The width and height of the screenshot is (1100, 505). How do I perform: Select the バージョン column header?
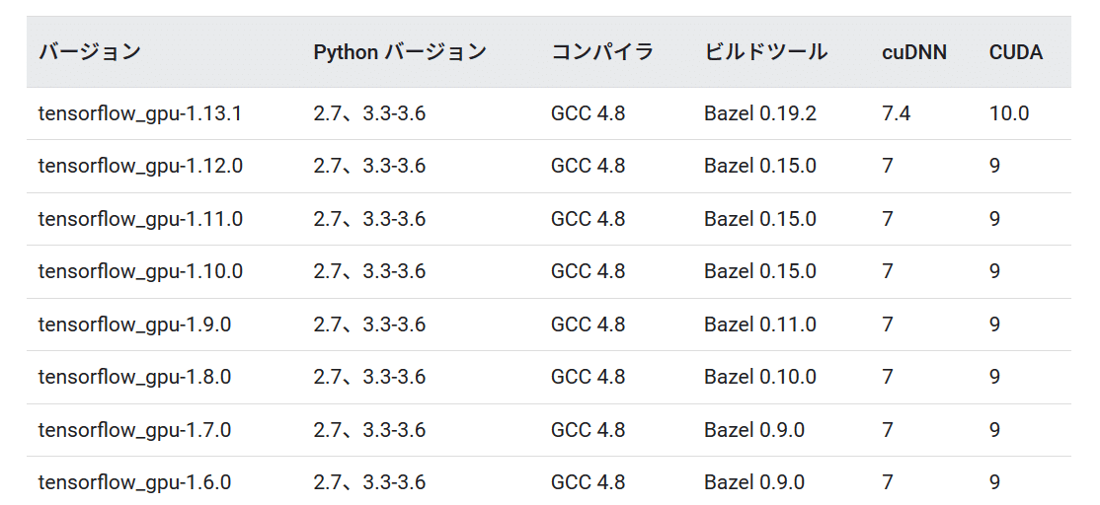[x=90, y=52]
